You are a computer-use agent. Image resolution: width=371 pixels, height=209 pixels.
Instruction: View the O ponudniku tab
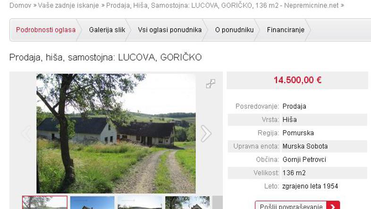coord(234,30)
